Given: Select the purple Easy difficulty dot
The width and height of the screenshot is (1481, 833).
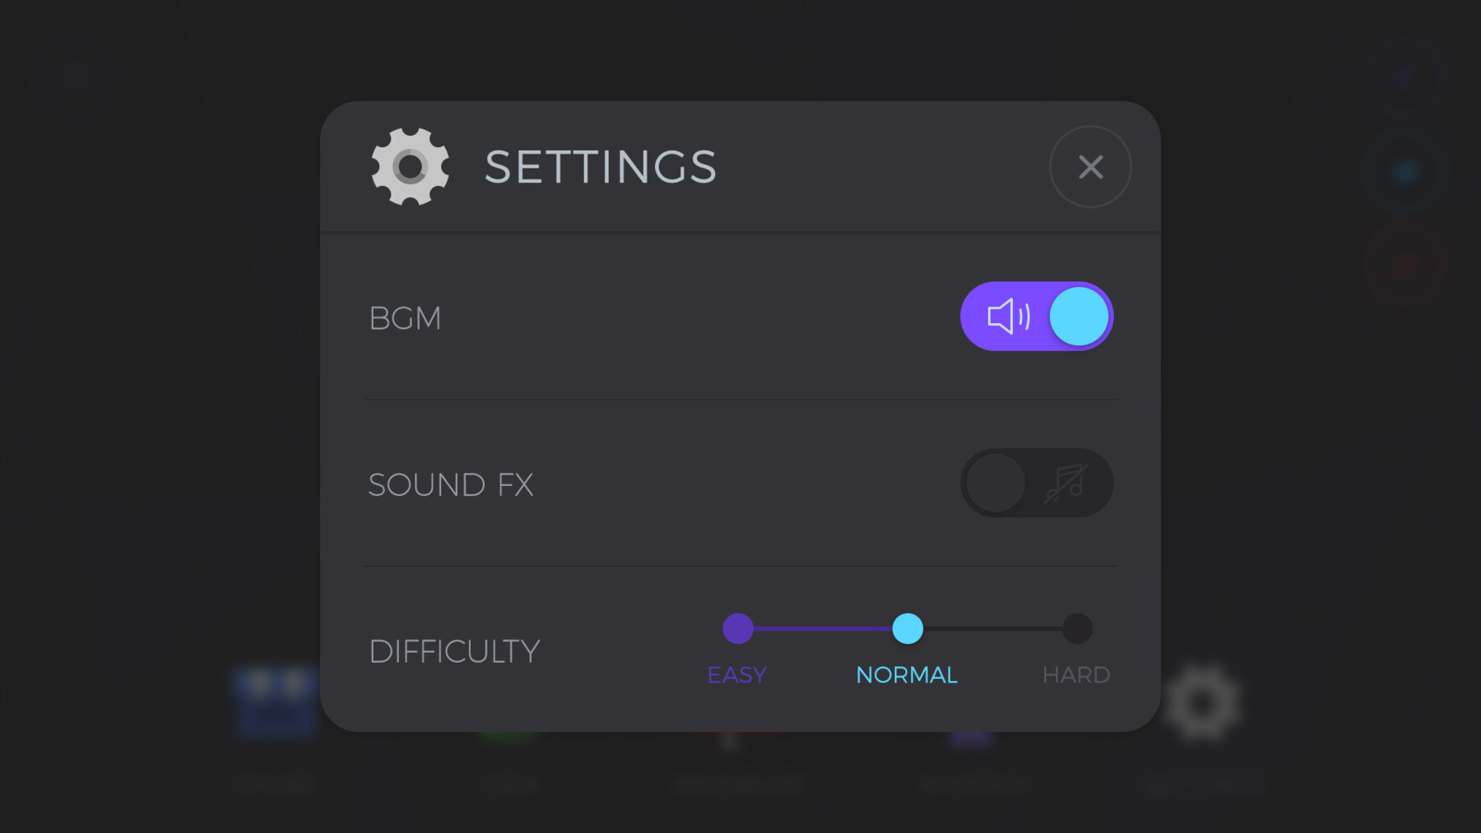Looking at the screenshot, I should tap(738, 628).
